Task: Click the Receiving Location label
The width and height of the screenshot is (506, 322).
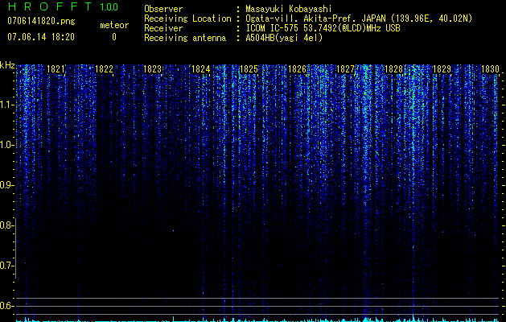Action: pos(187,19)
